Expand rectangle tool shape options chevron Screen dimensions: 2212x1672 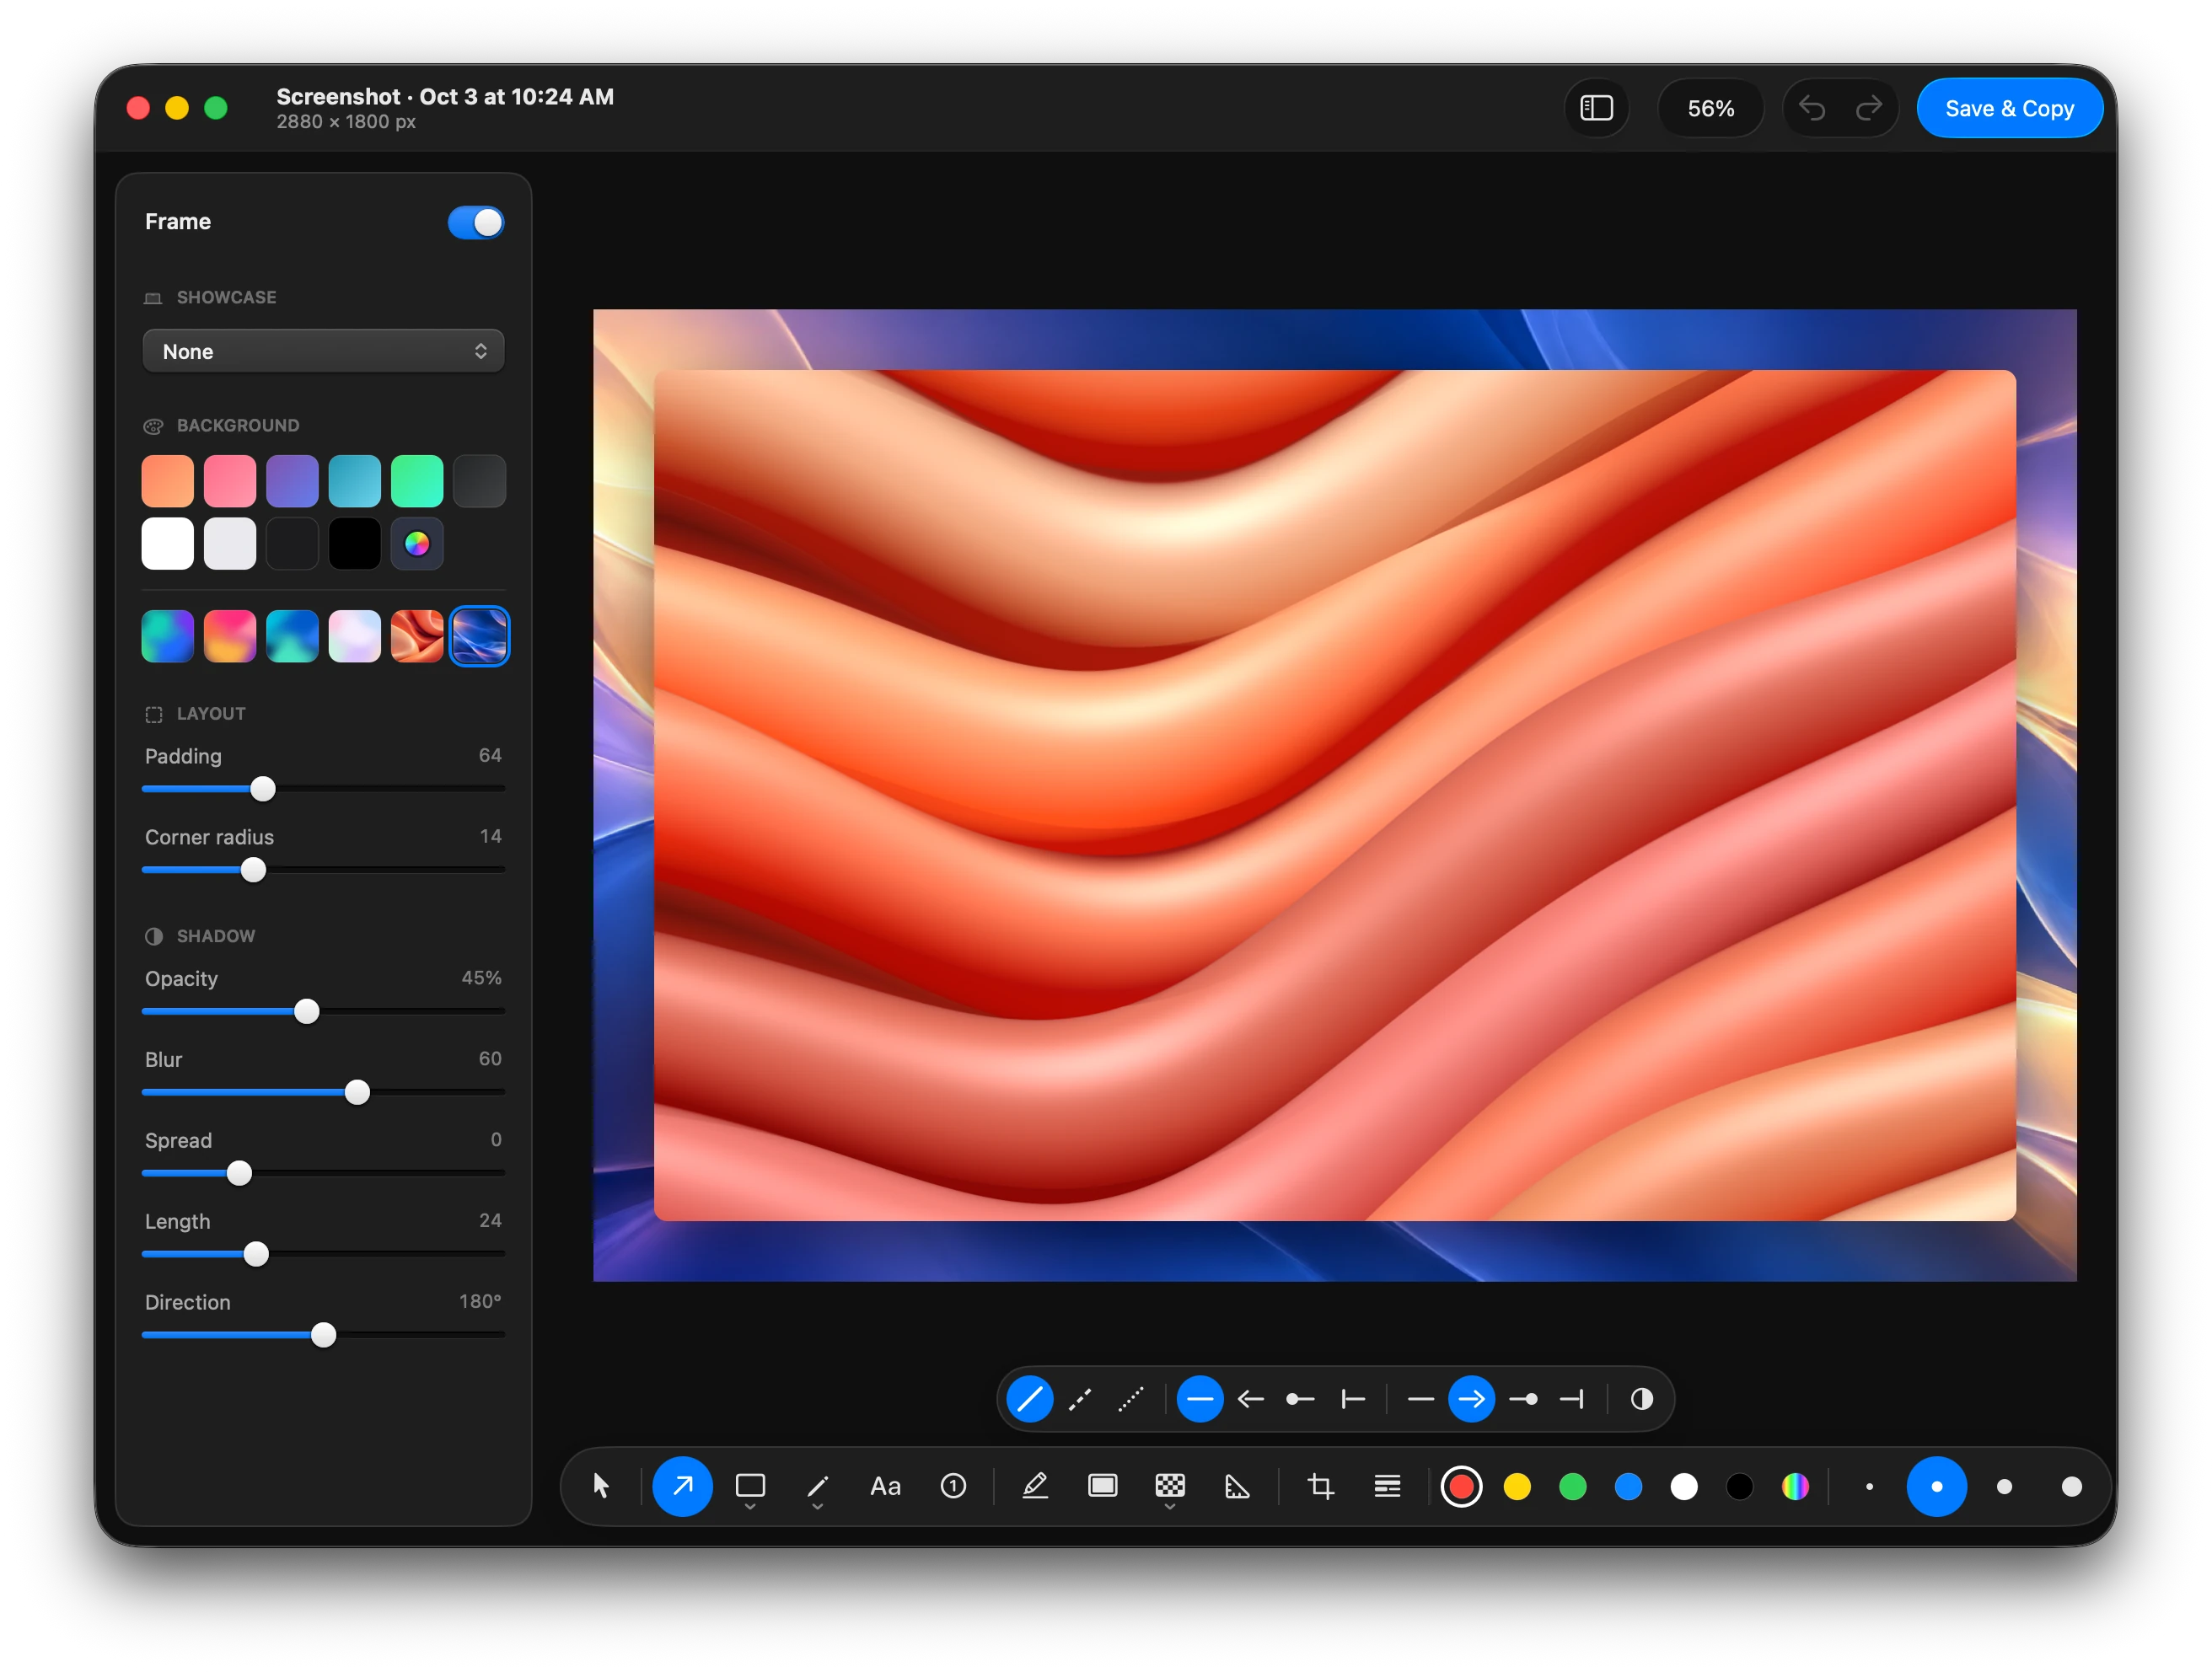750,1507
